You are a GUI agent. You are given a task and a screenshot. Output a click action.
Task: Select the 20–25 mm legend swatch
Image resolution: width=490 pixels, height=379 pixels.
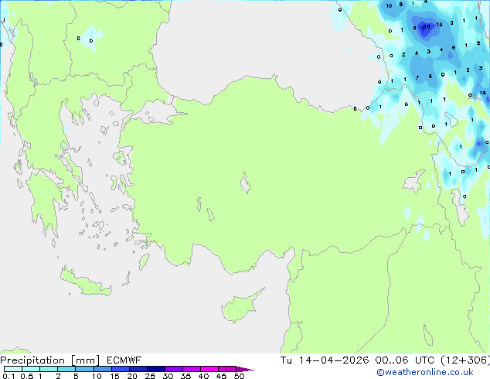[x=138, y=369]
